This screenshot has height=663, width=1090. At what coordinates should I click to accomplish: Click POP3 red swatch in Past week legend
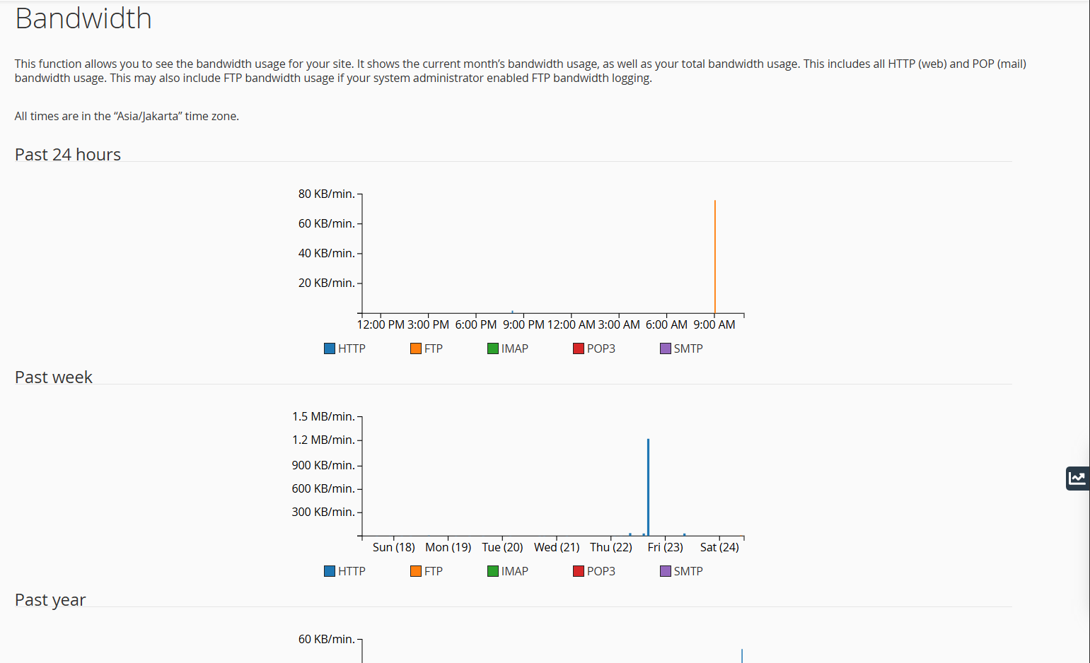(579, 571)
